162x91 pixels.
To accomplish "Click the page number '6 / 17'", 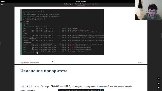I will 140,62.
